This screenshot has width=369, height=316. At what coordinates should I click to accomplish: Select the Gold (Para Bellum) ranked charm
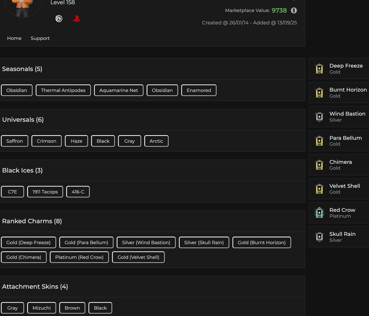(x=86, y=243)
